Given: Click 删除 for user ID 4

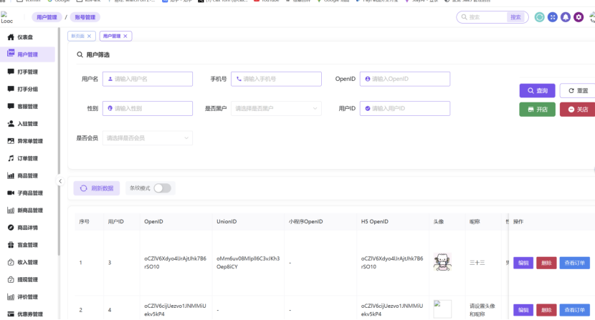Looking at the screenshot, I should [x=546, y=310].
